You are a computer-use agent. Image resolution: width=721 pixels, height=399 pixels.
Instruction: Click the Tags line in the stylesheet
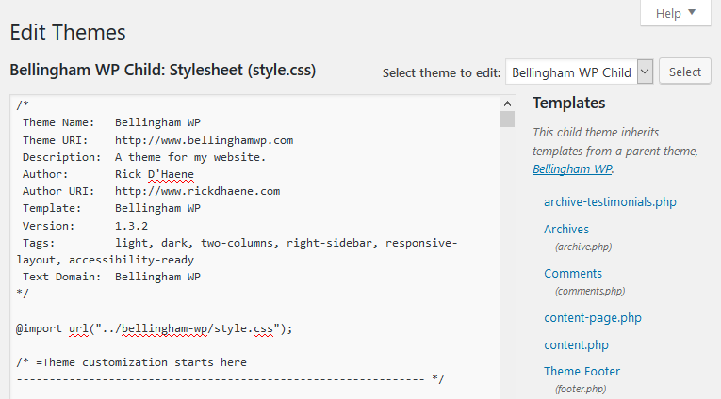[x=236, y=243]
